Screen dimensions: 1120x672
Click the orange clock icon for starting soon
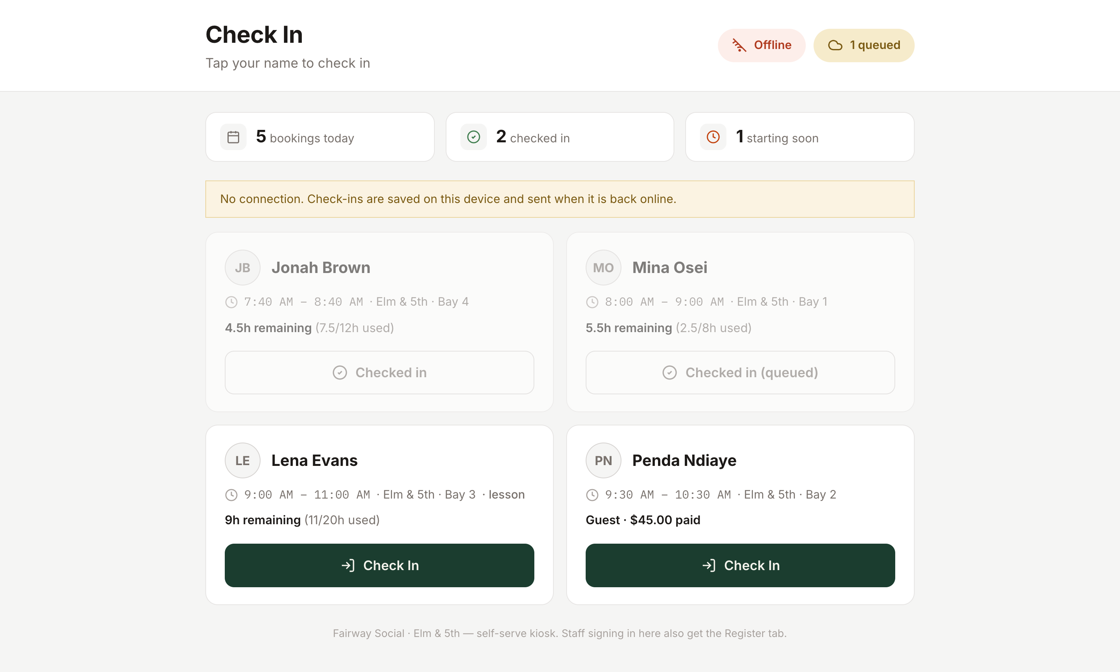click(x=713, y=137)
